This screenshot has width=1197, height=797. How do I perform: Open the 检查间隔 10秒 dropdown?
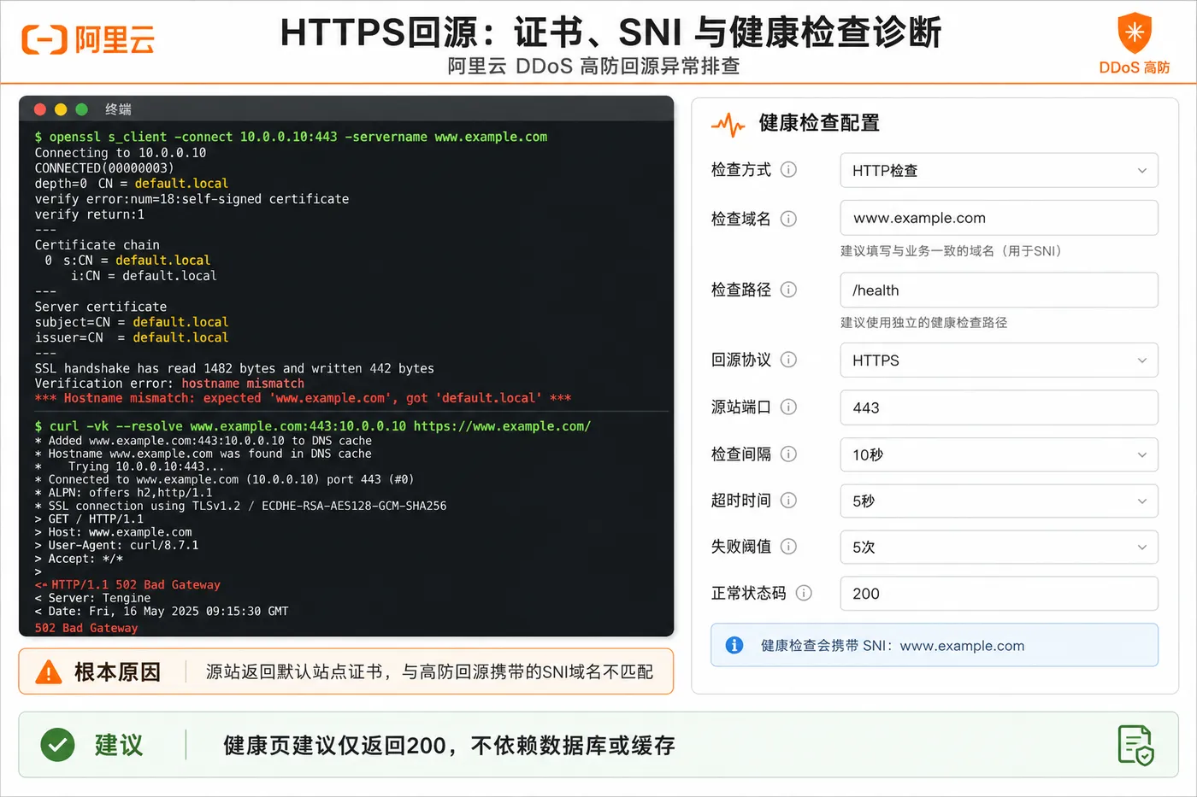(999, 454)
